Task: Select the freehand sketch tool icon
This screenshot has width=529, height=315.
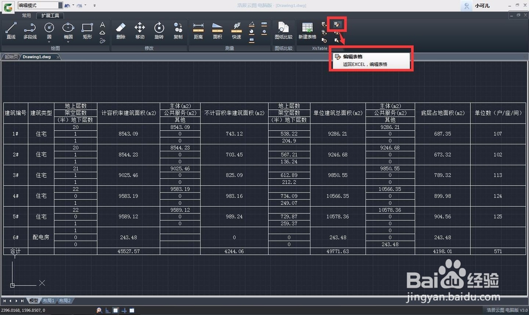Action: 102,41
